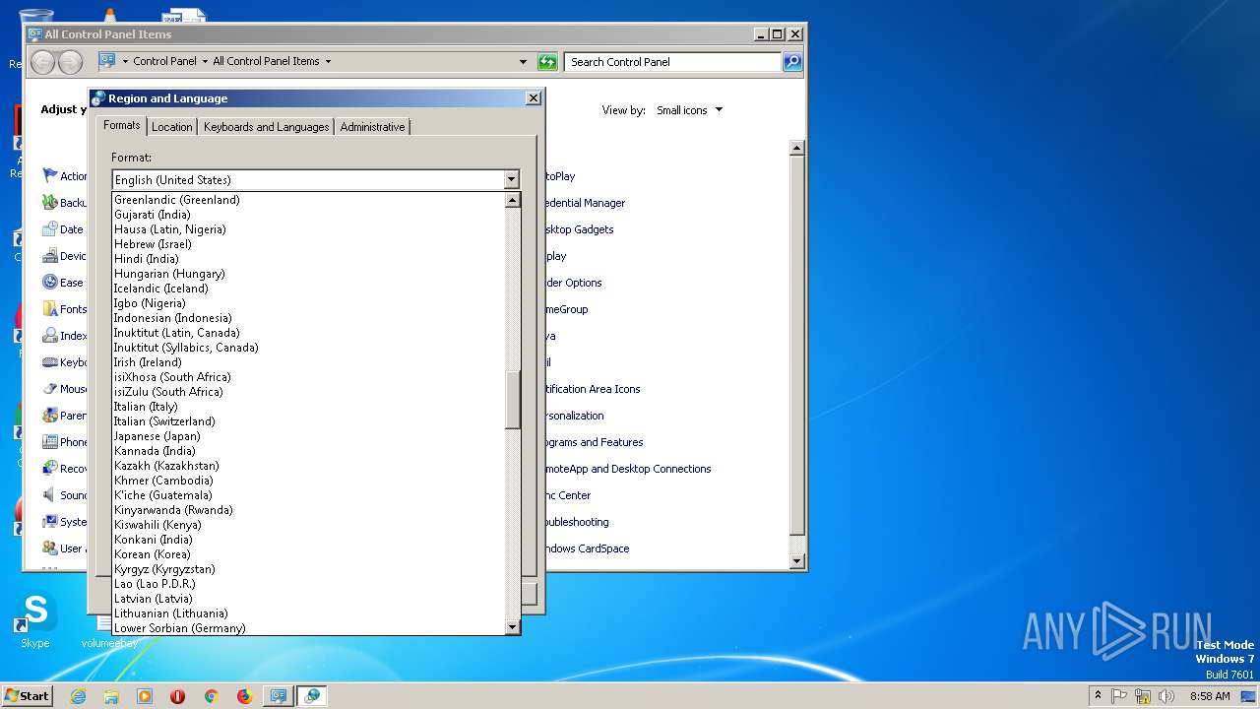Image resolution: width=1260 pixels, height=709 pixels.
Task: Expand the All Control Panel Items breadcrumb arrow
Action: tap(328, 61)
